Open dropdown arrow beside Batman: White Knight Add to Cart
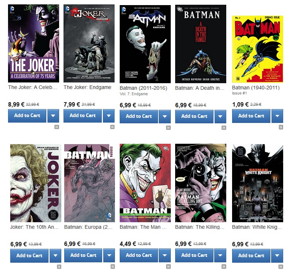285x270 pixels. 277,256
